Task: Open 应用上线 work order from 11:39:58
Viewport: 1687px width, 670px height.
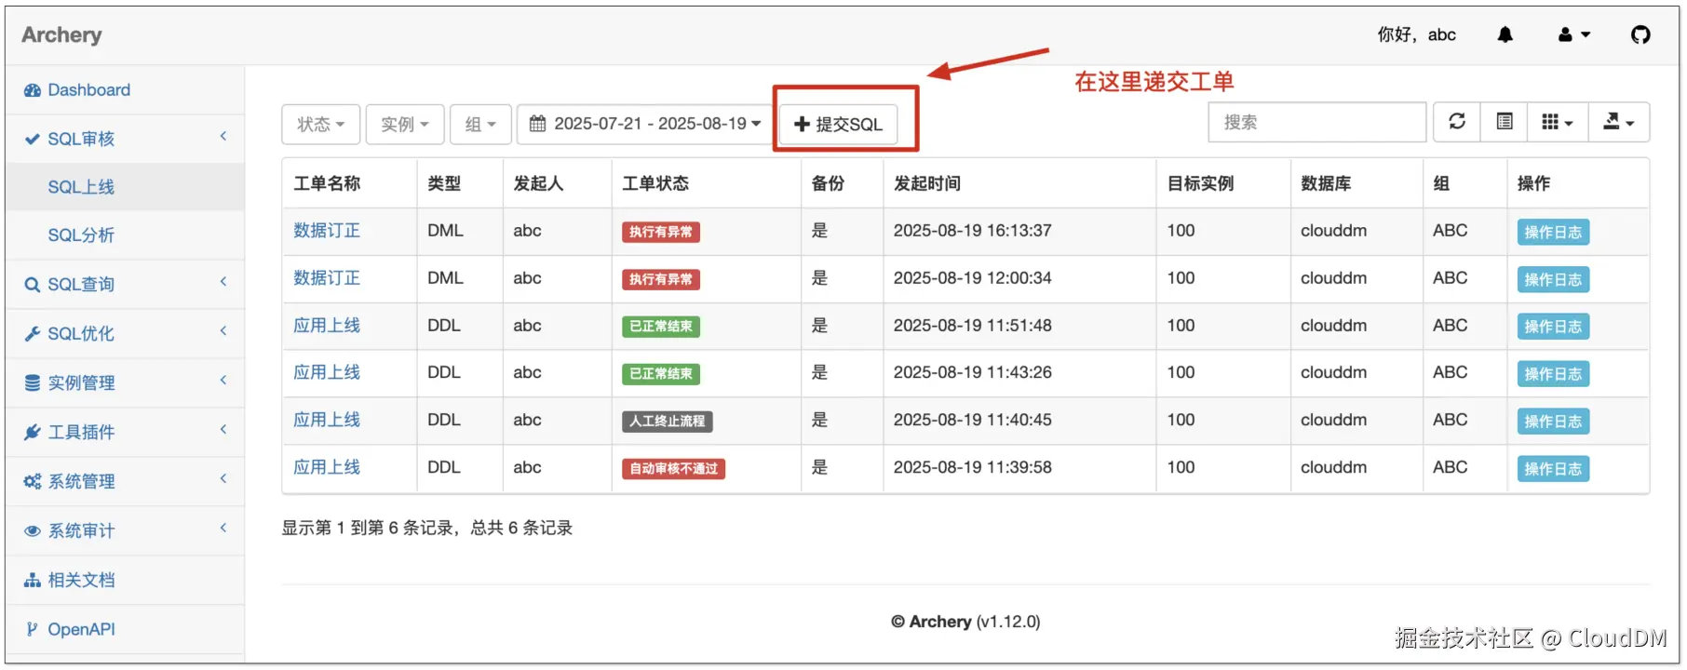Action: point(327,467)
